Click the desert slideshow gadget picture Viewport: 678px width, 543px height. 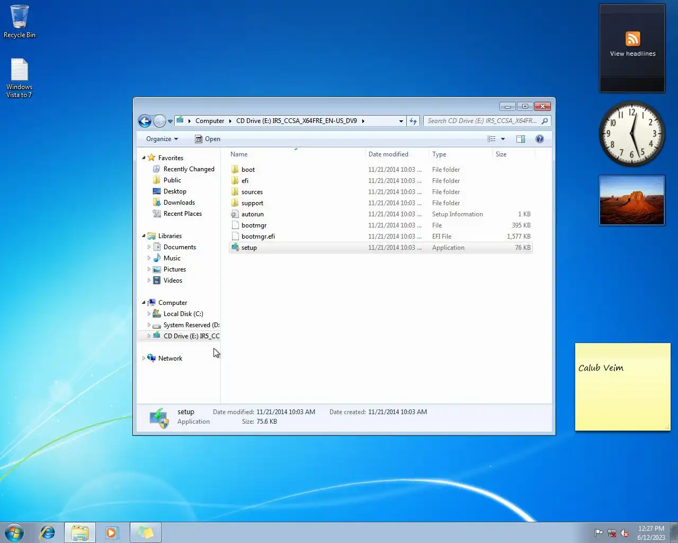pyautogui.click(x=632, y=200)
